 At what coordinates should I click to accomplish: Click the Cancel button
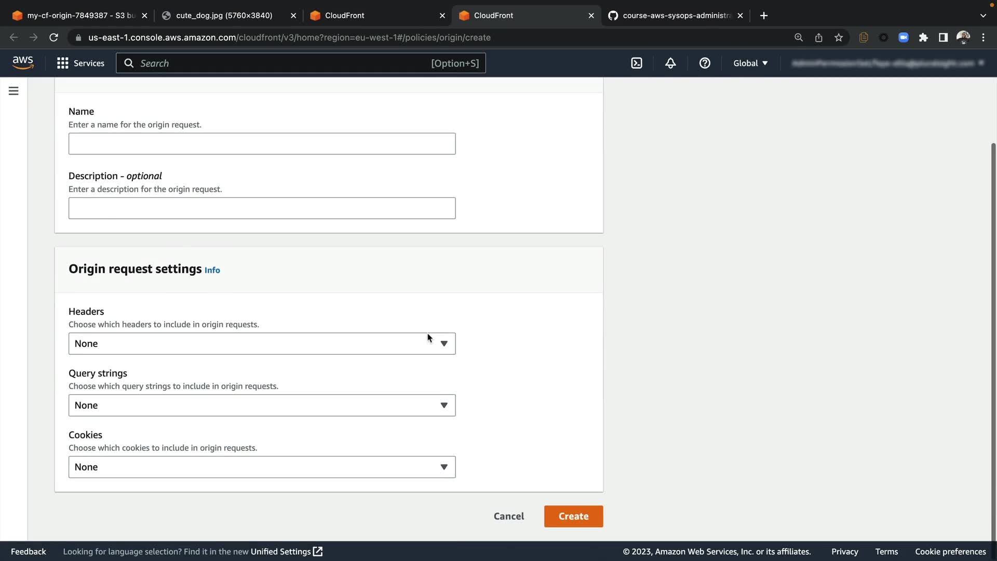coord(508,516)
